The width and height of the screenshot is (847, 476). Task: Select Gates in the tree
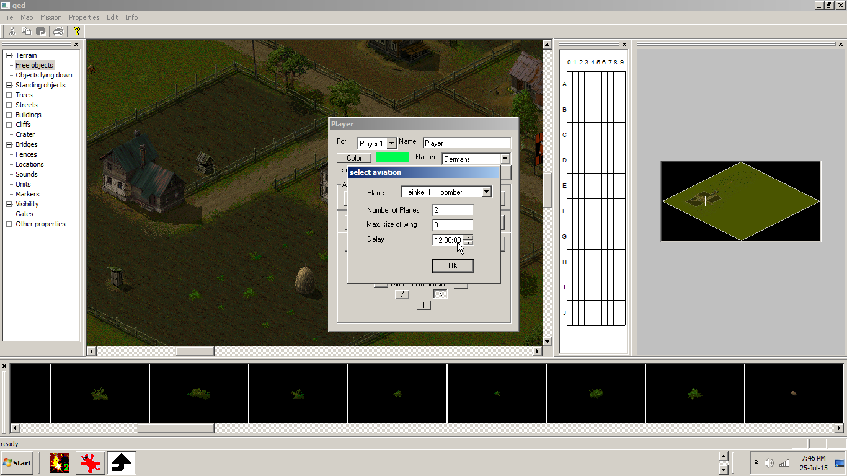click(24, 214)
